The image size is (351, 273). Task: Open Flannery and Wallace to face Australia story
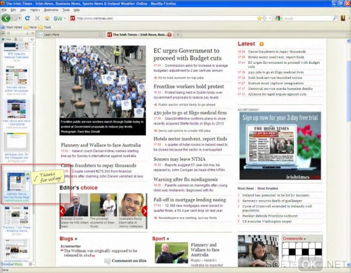tap(101, 145)
